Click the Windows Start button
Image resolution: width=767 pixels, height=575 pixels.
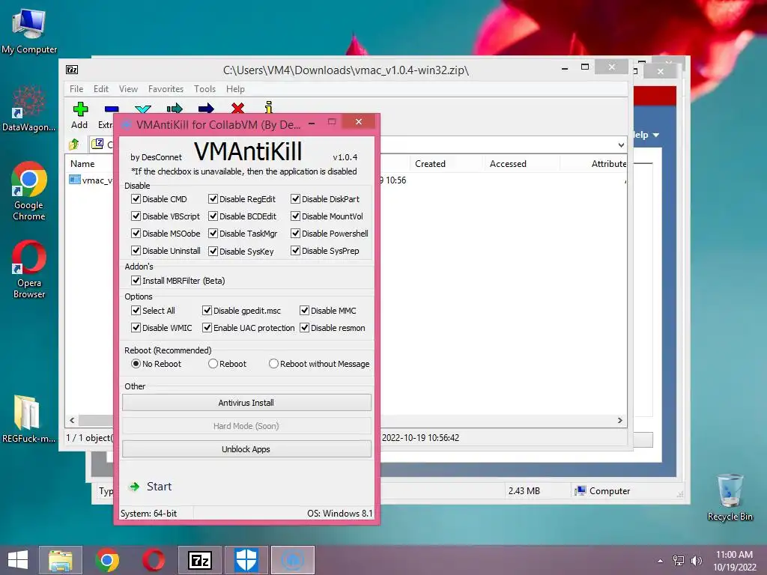pos(18,560)
